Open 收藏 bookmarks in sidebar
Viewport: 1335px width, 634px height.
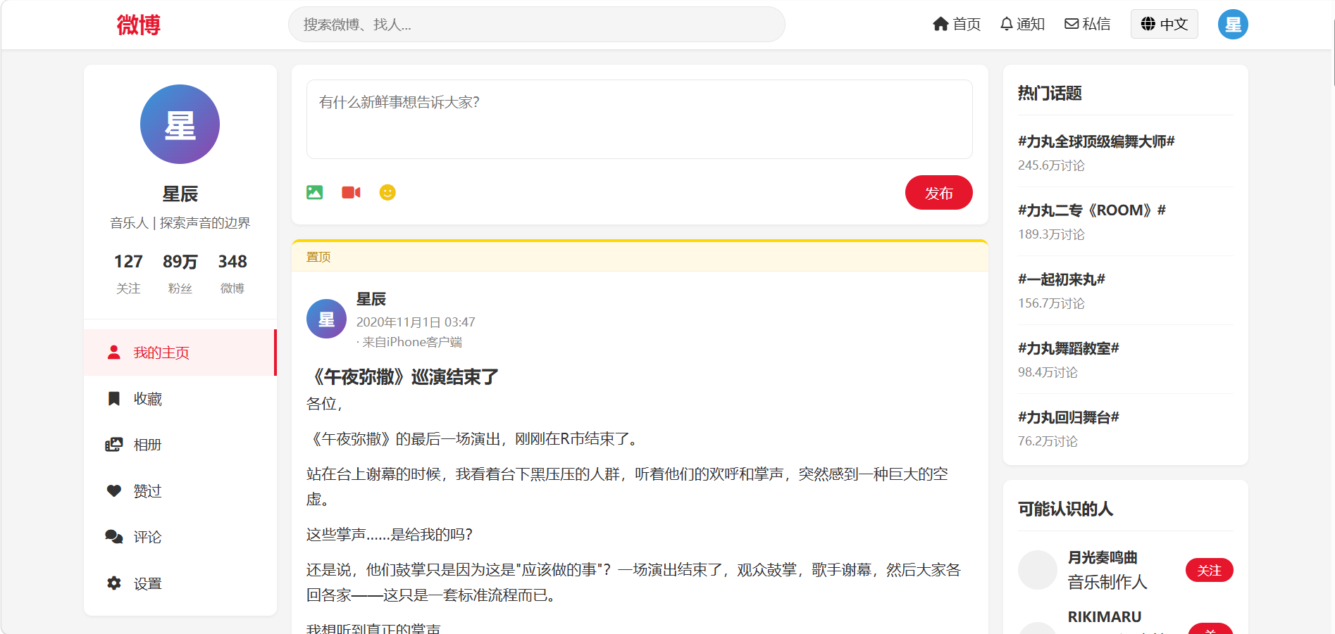click(x=180, y=399)
